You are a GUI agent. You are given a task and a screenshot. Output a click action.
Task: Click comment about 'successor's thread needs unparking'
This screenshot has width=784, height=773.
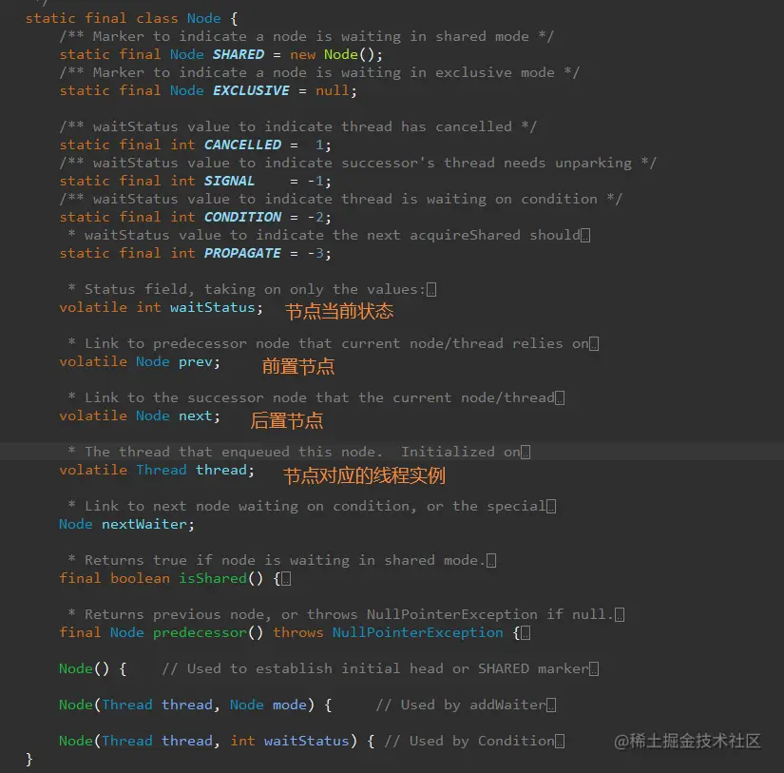pyautogui.click(x=358, y=163)
